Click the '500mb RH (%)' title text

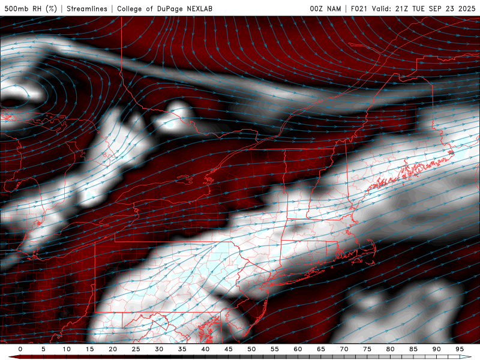point(31,8)
